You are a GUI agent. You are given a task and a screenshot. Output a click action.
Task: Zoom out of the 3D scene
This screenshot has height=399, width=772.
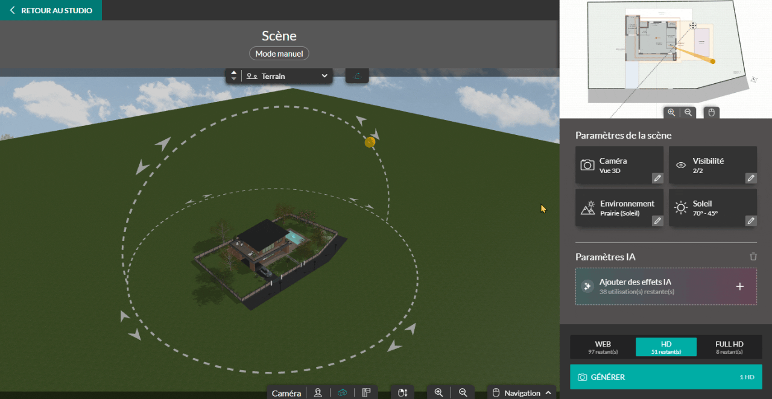tap(463, 392)
